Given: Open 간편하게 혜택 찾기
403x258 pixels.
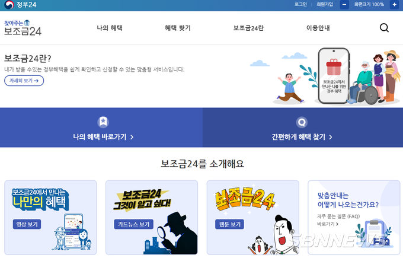Looking at the screenshot, I should 302,137.
